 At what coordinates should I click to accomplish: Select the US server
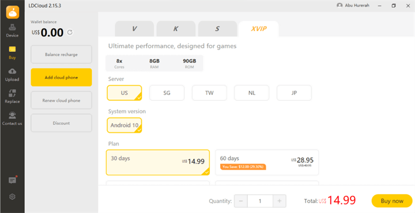124,93
